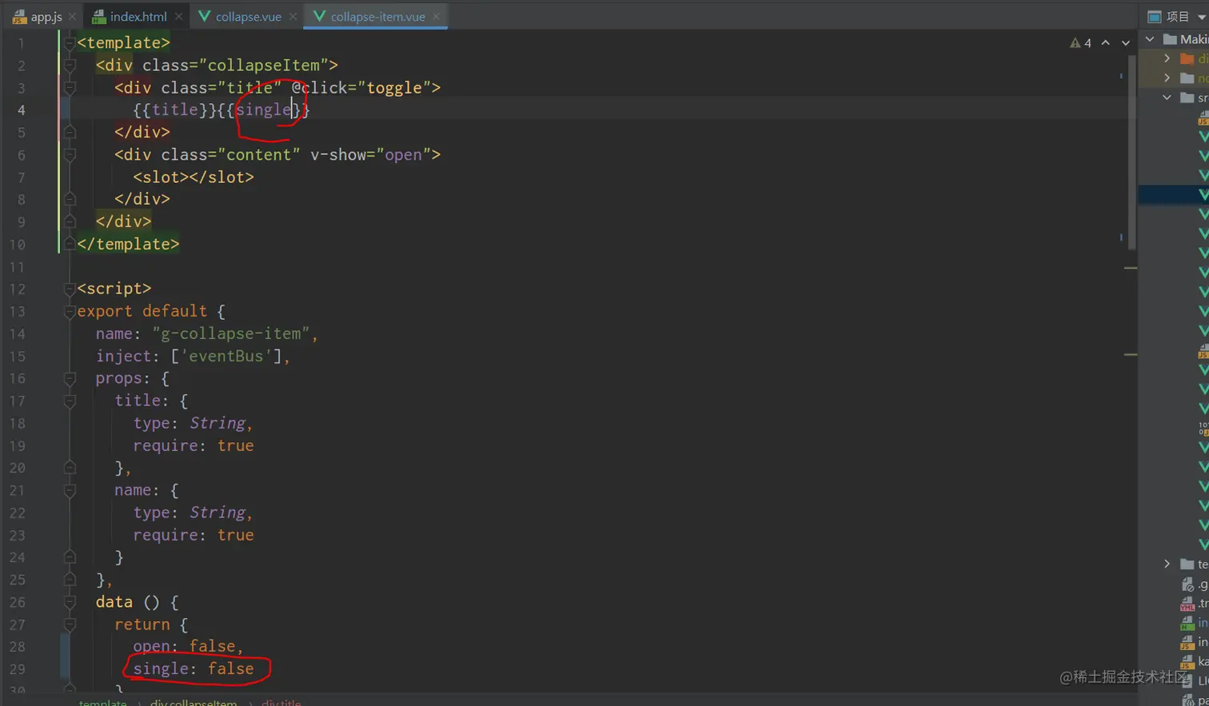Fold the div content block at line 6

pos(70,154)
